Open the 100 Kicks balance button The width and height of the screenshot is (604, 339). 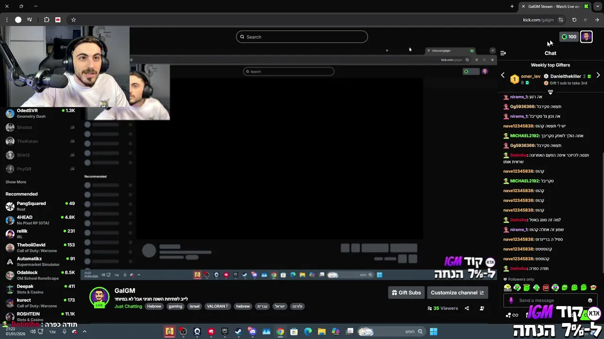[569, 37]
